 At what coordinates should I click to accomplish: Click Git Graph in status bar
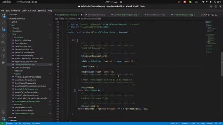(x=36, y=124)
